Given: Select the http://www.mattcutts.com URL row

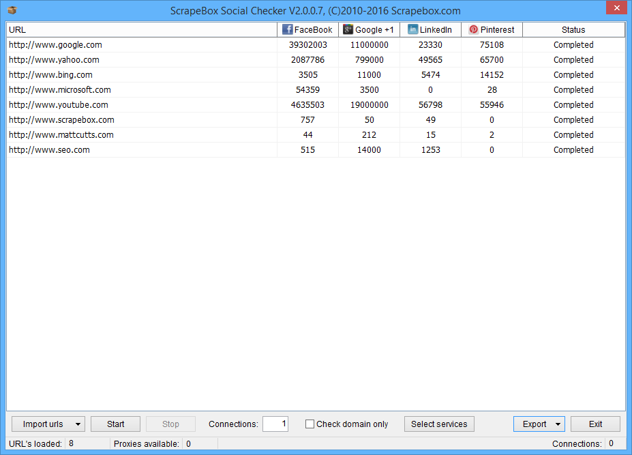Looking at the screenshot, I should pos(61,135).
